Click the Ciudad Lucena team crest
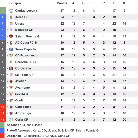Image resolution: width=138 pixels, height=138 pixels. tap(11, 11)
